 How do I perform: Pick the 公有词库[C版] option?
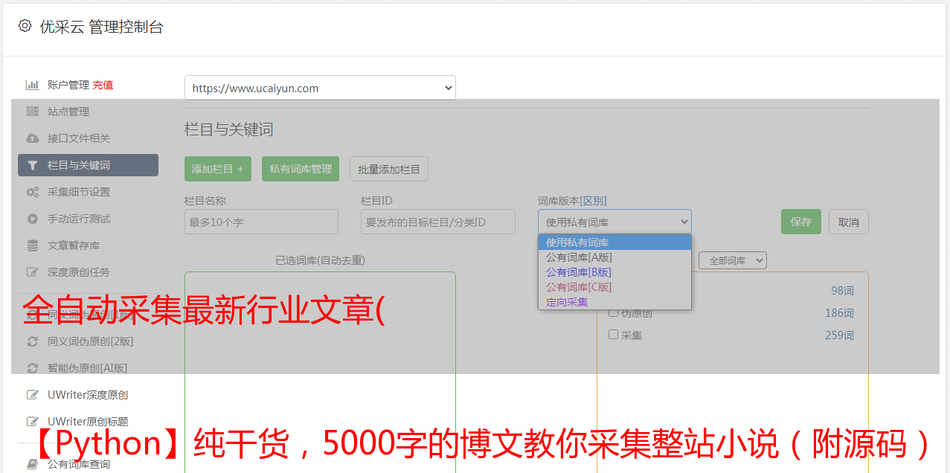(614, 287)
